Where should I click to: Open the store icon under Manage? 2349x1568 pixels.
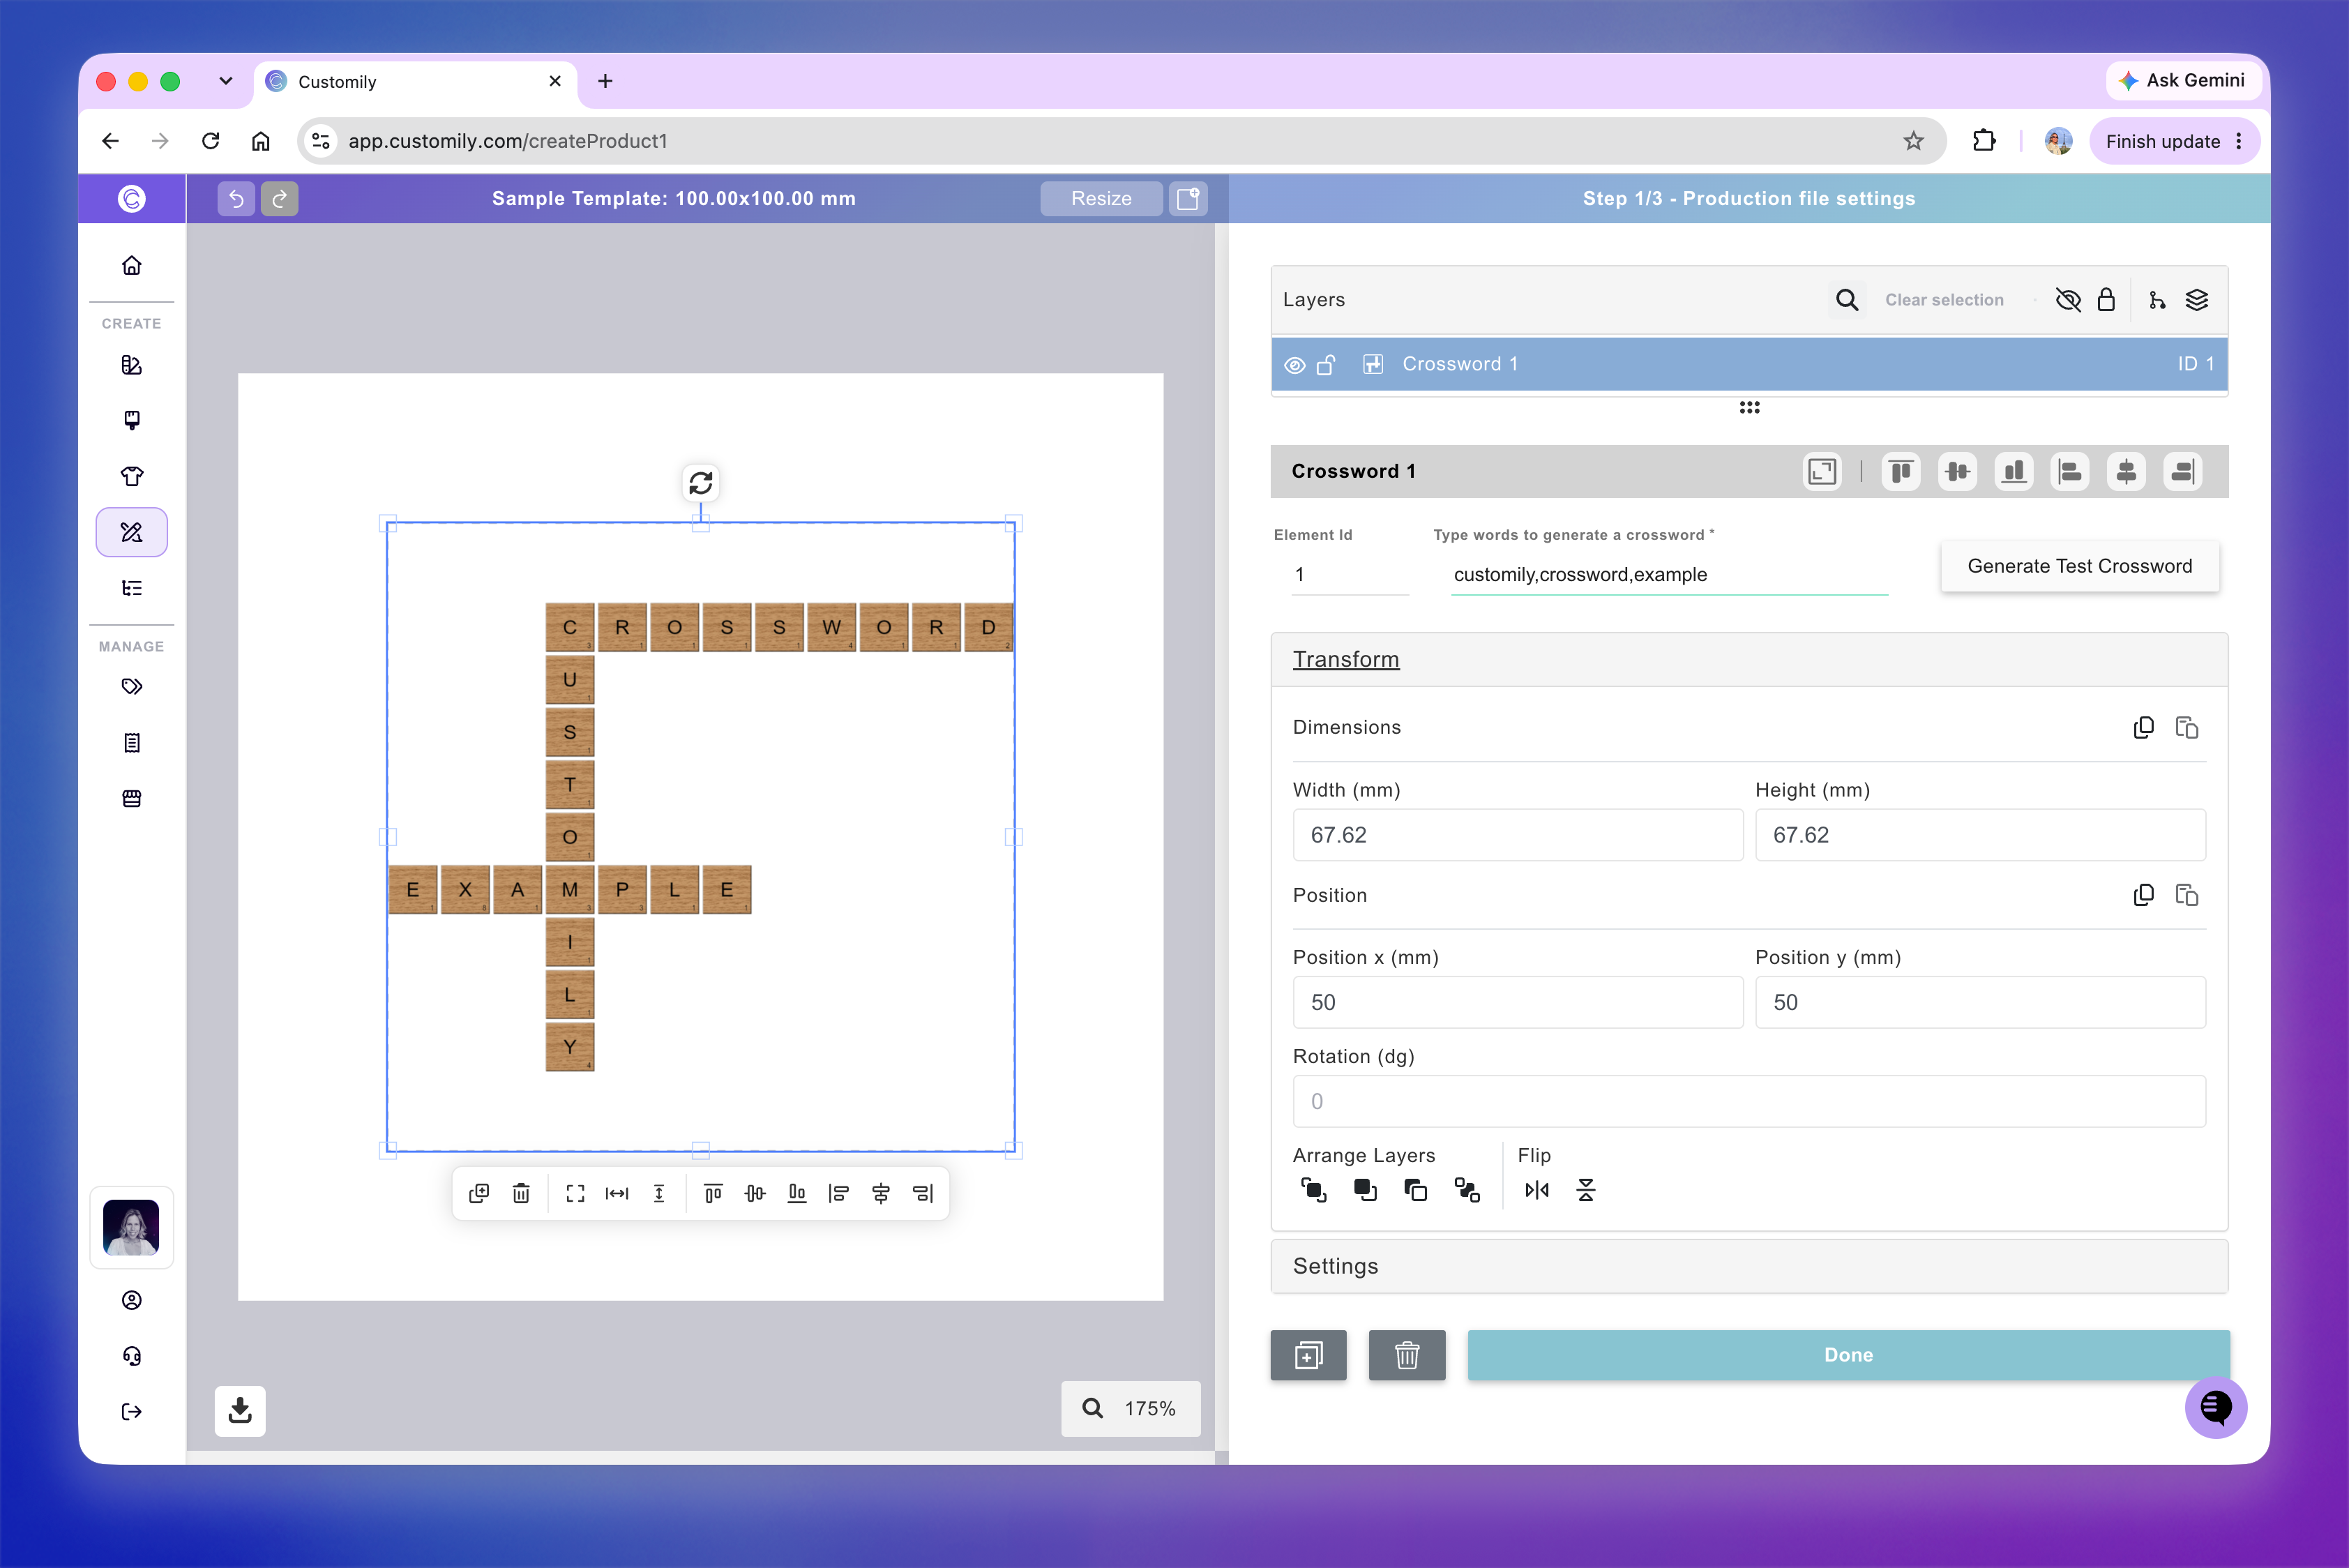click(131, 799)
